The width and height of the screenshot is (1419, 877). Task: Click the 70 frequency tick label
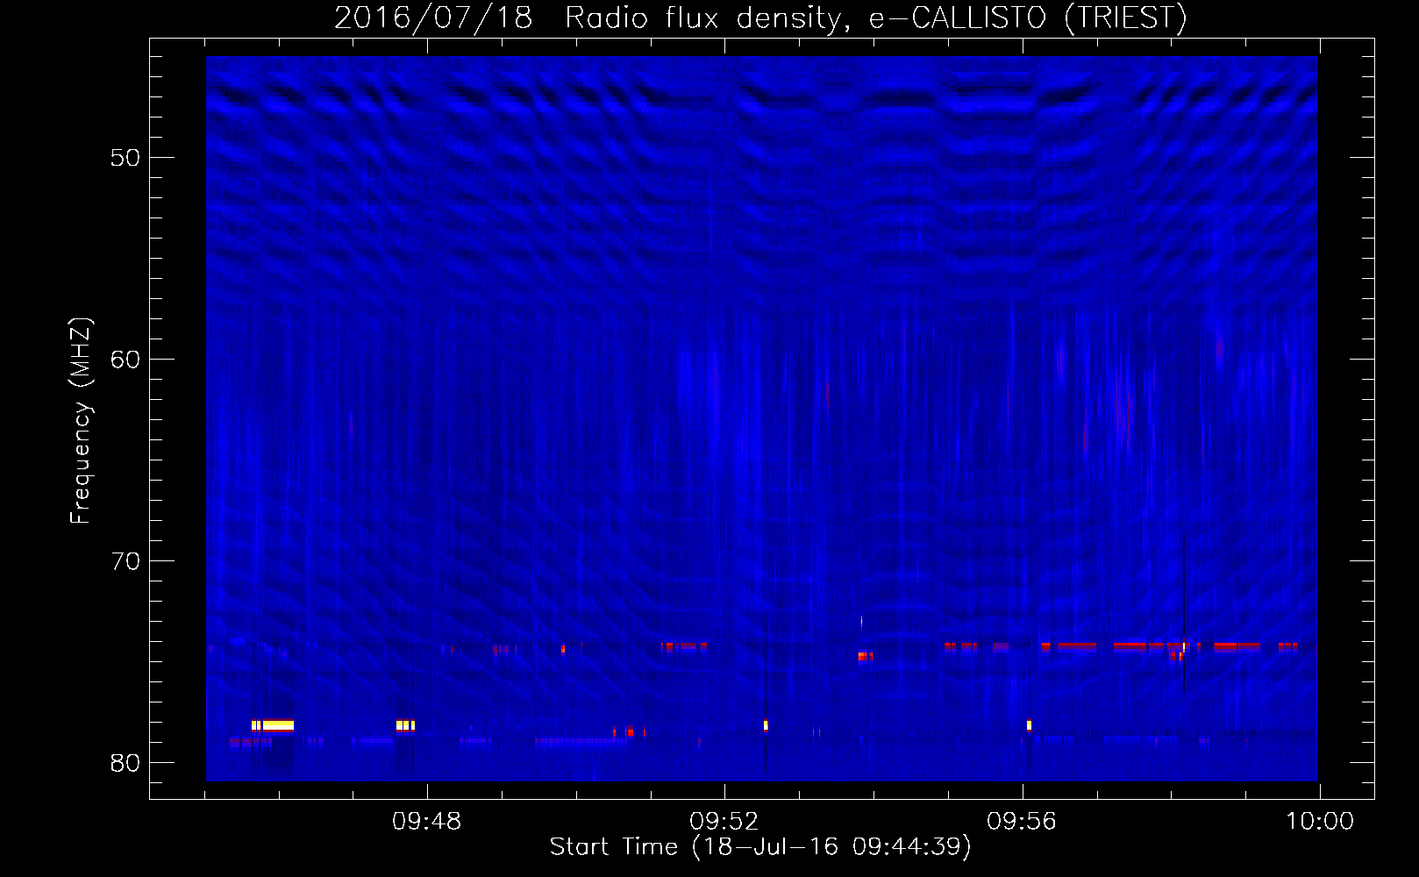pyautogui.click(x=125, y=561)
